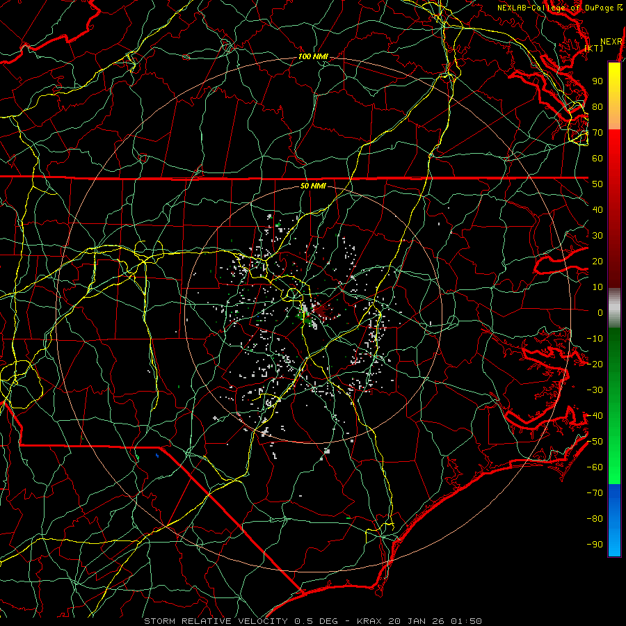Screen dimensions: 626x626
Task: Click the 40 value on the velocity scale
Action: point(597,209)
